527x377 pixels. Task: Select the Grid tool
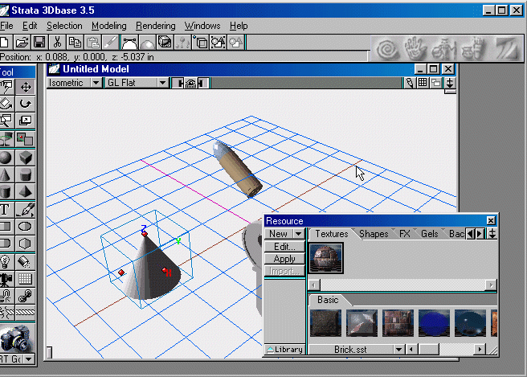(x=26, y=279)
